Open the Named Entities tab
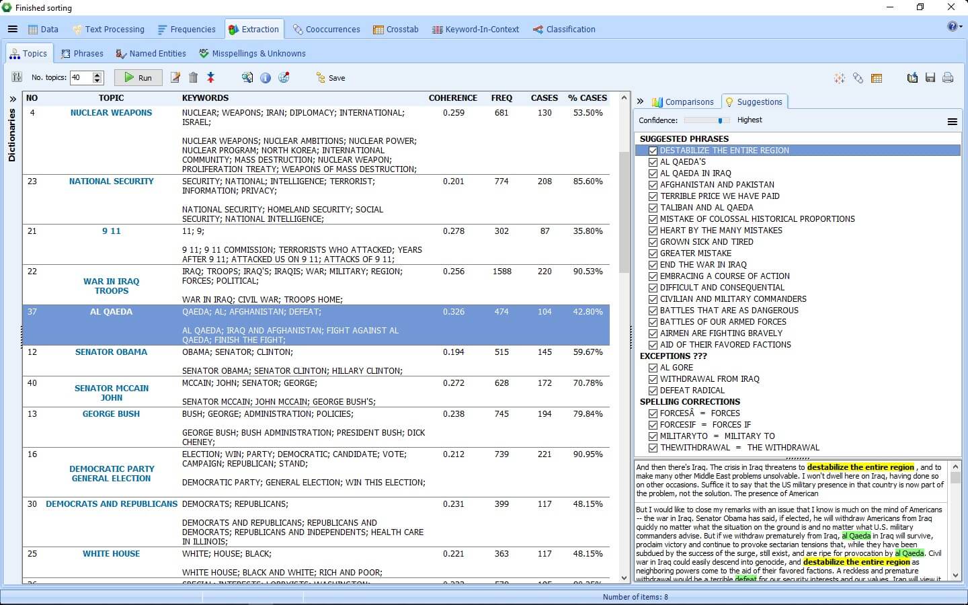 [x=151, y=54]
